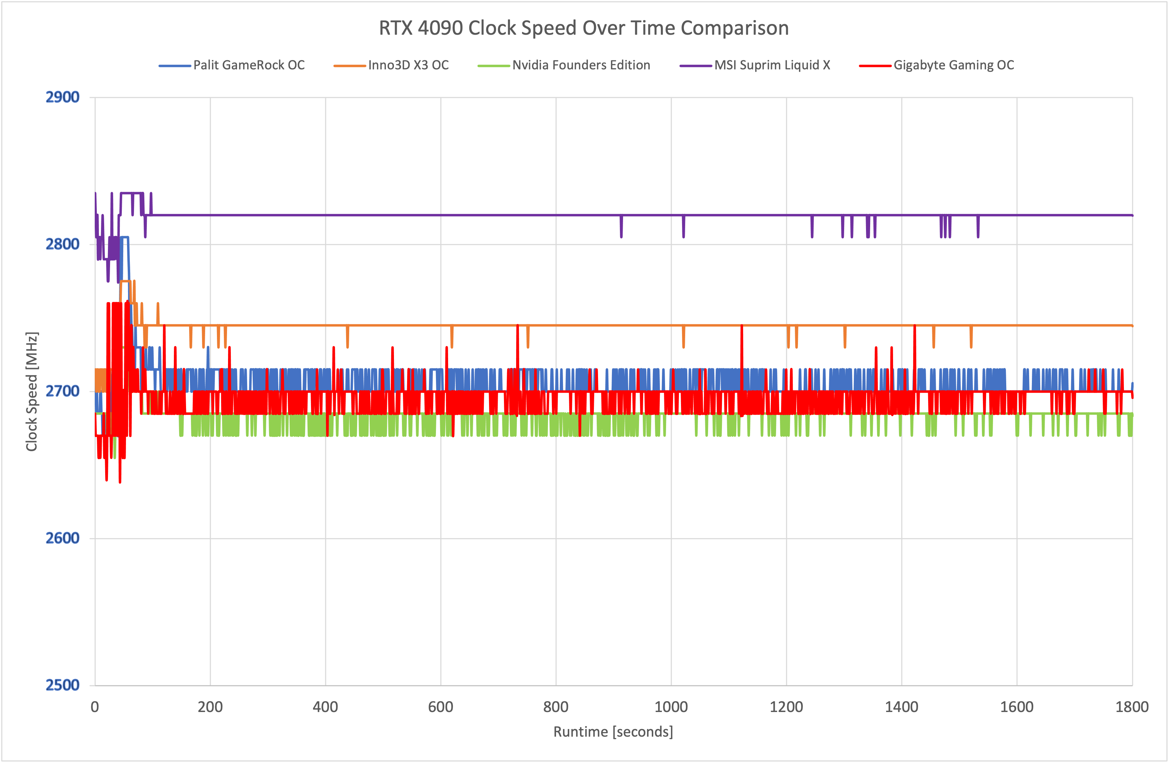Click the Nvidia Founders Edition legend label
Screen dimensions: 1169x763
(581, 65)
